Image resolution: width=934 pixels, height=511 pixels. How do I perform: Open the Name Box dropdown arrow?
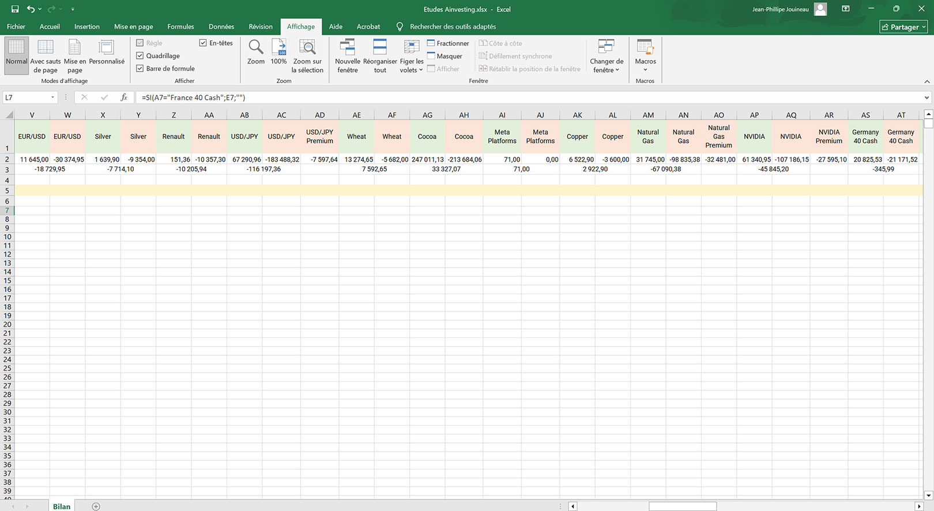coord(53,97)
